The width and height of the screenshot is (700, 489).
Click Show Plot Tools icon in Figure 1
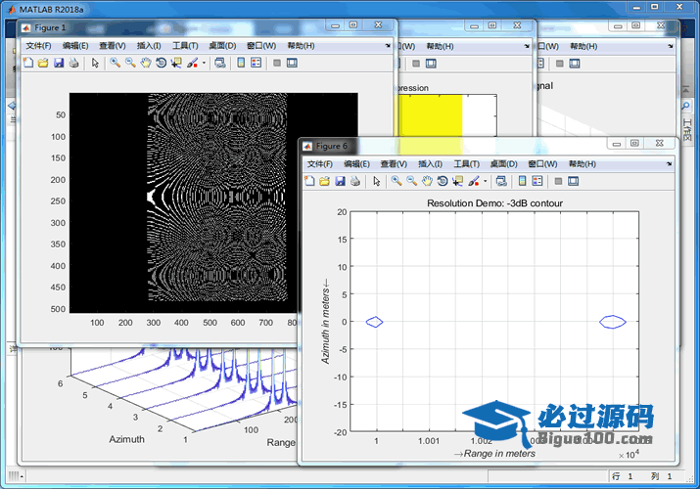[x=292, y=63]
